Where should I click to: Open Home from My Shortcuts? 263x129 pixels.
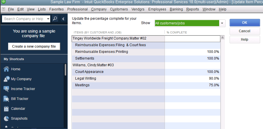pos(16,69)
